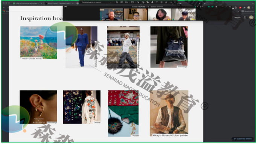Image resolution: width=257 pixels, height=144 pixels.
Task: Collapse the video panel using top-left icon
Action: tap(65, 7)
